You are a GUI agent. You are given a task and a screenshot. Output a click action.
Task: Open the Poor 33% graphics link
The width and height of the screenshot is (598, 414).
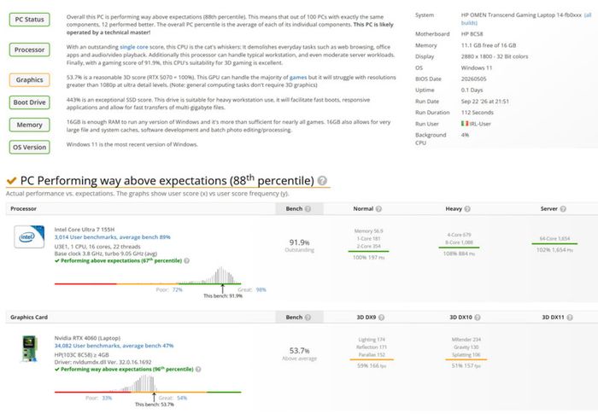(107, 398)
